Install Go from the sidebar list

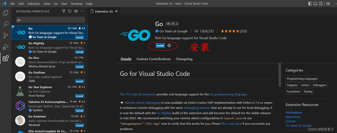[79, 37]
